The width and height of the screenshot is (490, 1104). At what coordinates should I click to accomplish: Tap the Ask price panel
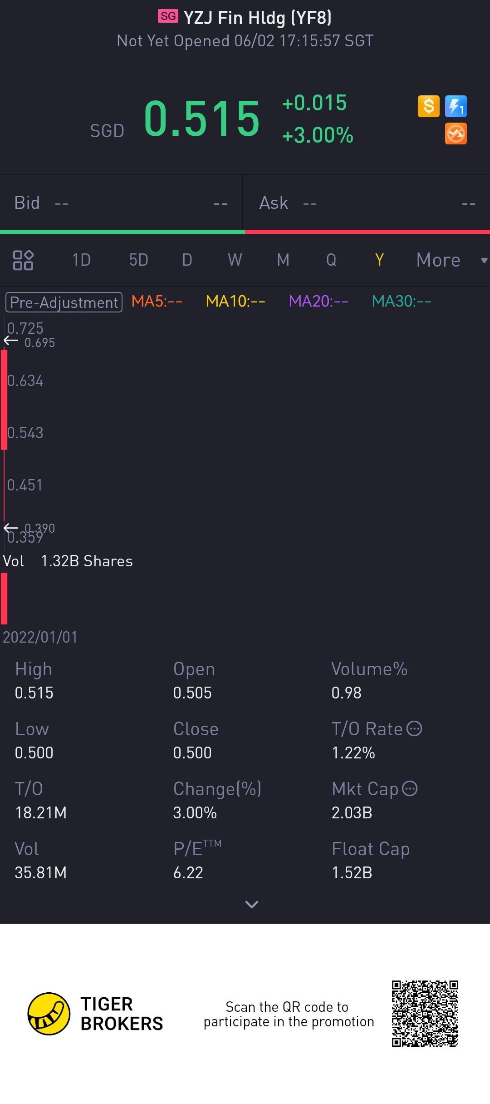pos(367,203)
